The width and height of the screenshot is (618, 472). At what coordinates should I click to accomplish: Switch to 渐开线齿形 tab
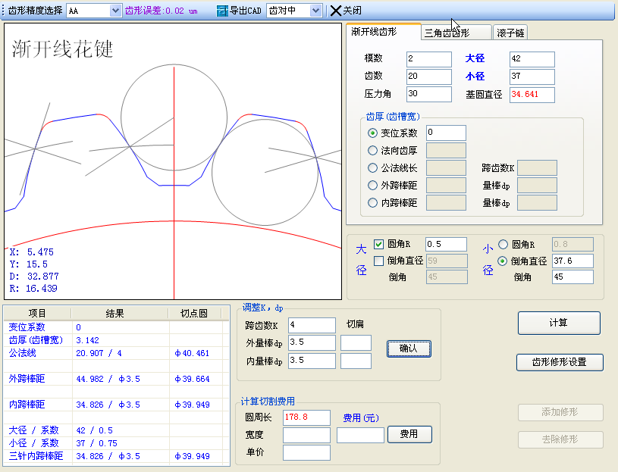[383, 32]
